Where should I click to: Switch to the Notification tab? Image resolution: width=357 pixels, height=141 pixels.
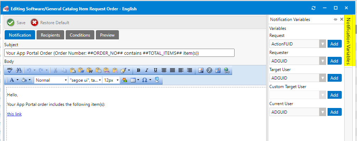click(x=20, y=35)
